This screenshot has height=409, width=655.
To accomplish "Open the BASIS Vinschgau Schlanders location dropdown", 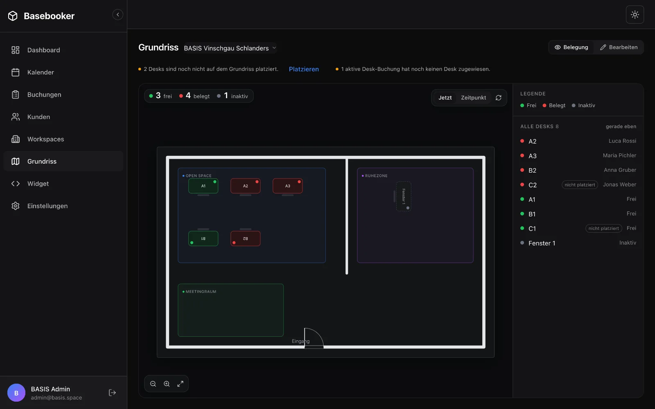I will coord(230,48).
